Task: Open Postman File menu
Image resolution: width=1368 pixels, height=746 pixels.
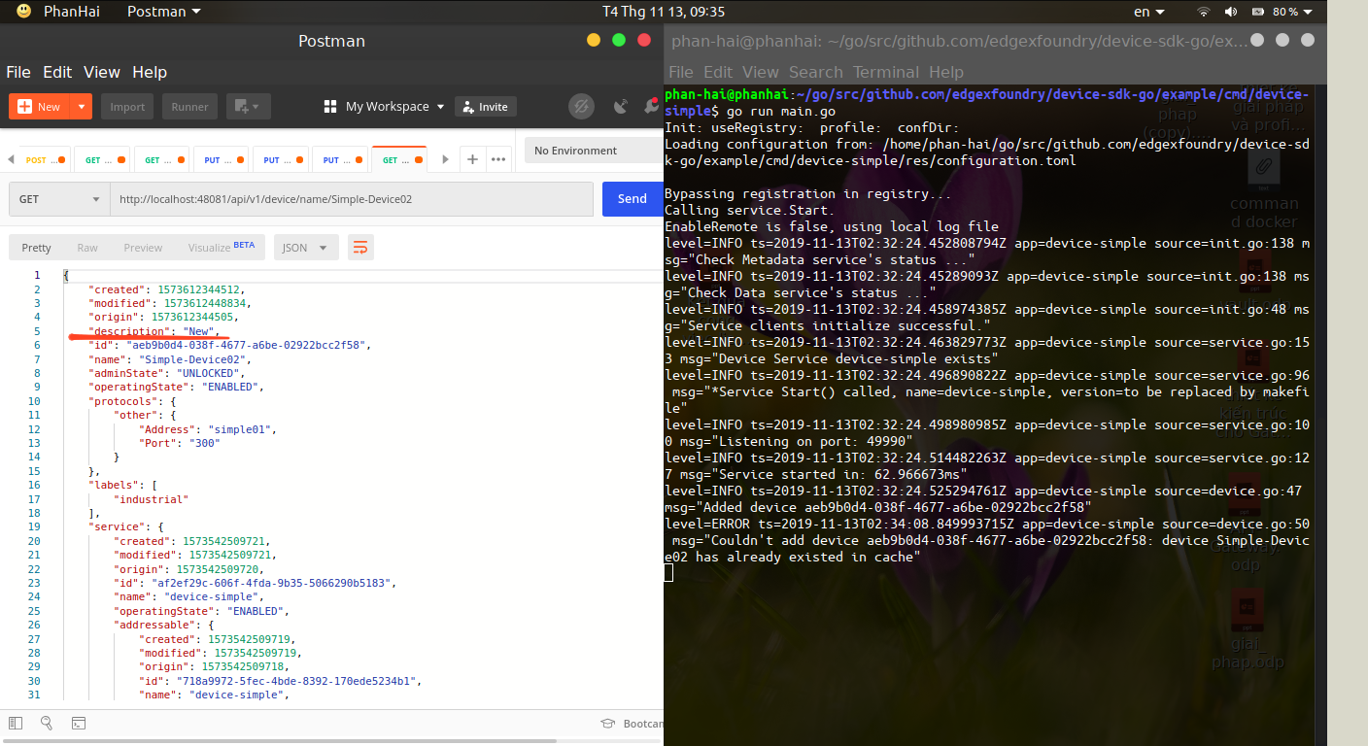Action: tap(18, 72)
